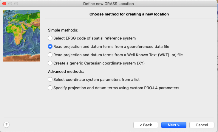218x132 pixels.
Task: Click the separator line above the bottom buttons
Action: [129, 117]
